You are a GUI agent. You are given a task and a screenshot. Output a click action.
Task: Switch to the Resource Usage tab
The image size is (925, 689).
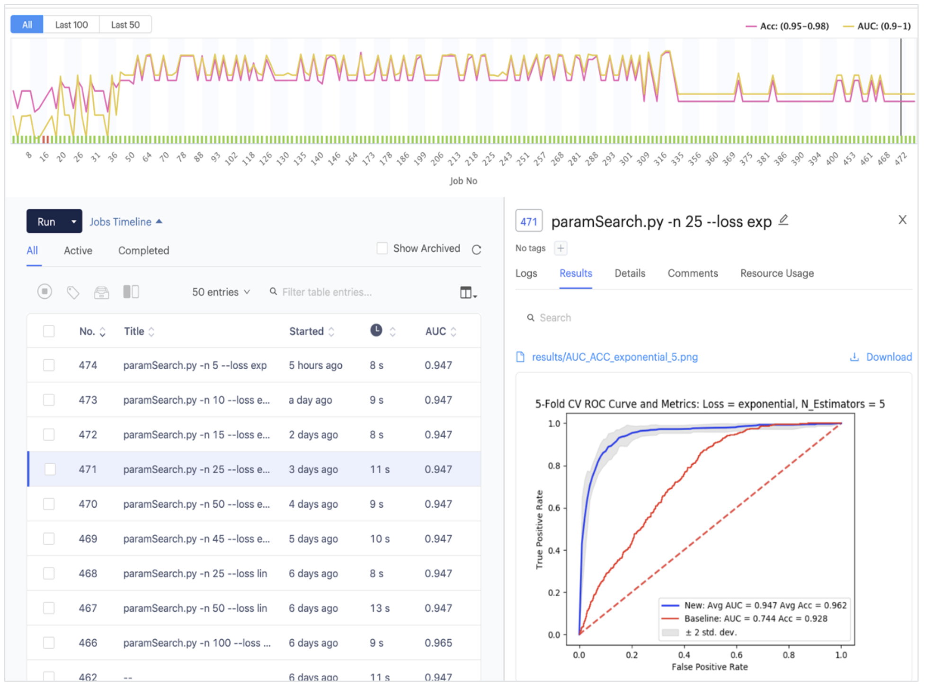click(x=776, y=273)
